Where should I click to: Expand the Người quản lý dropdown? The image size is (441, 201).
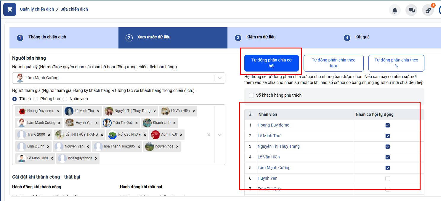tap(220, 78)
